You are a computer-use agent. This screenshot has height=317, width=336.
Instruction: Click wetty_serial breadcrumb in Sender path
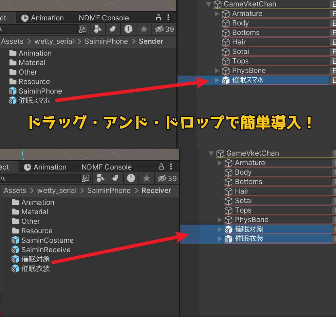click(54, 41)
